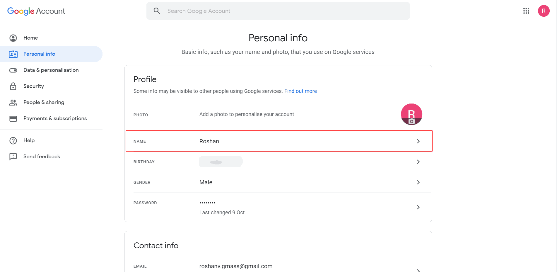Open the Find out more link
The width and height of the screenshot is (557, 272).
[x=300, y=91]
